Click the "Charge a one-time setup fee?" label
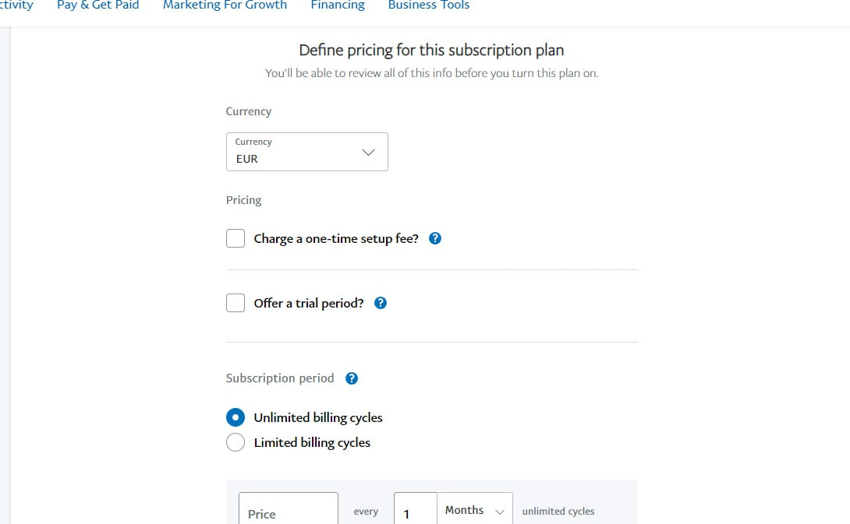850x524 pixels. pyautogui.click(x=336, y=239)
